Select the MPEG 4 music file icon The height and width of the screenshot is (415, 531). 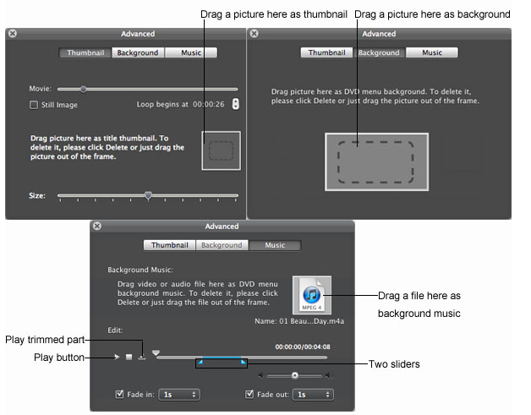tap(311, 295)
